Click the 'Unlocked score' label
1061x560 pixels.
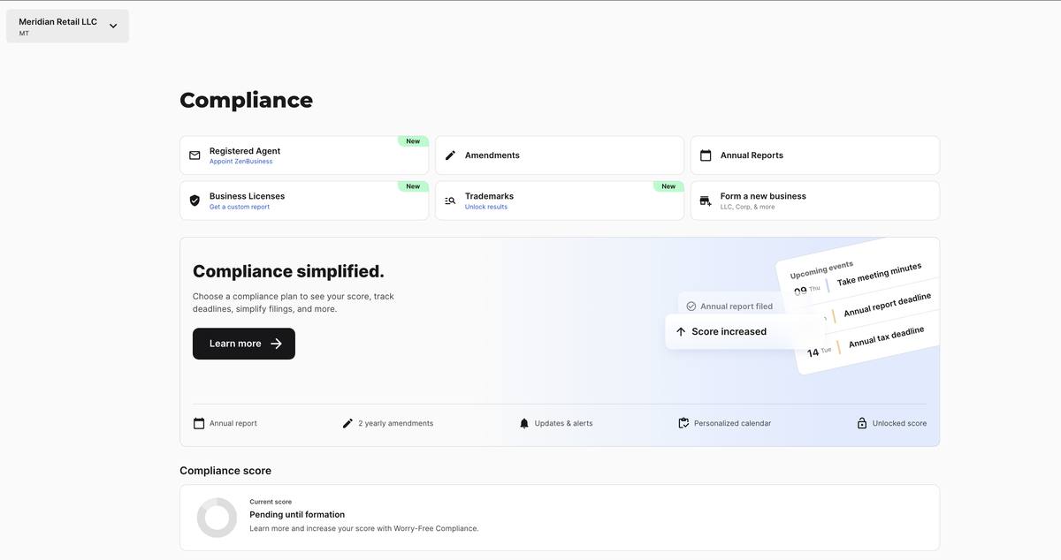click(899, 423)
